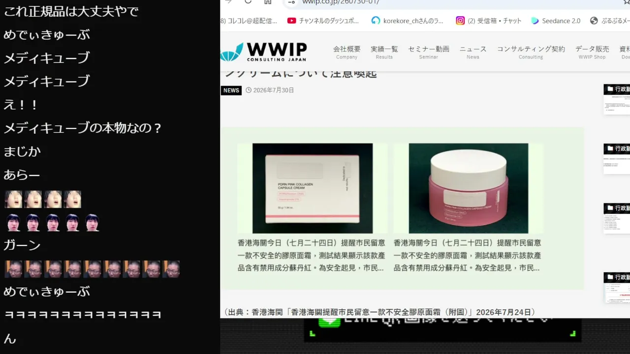This screenshot has height=354, width=630.
Task: Open the 実績一覧 Results menu
Action: tap(384, 52)
